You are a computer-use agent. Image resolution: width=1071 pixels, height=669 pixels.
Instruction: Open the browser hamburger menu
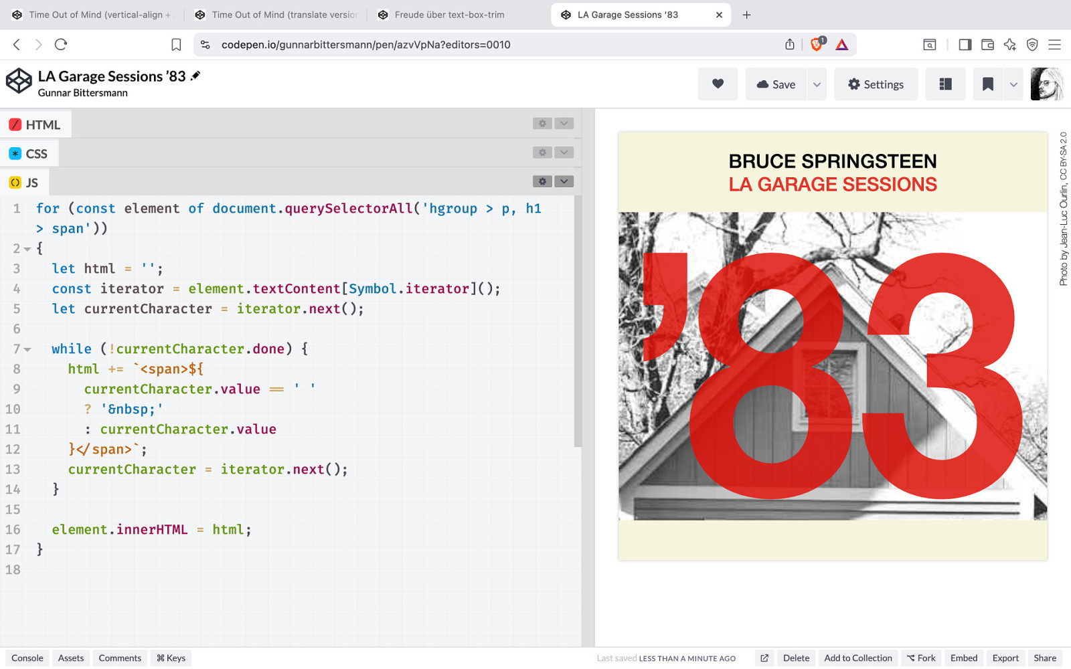click(x=1055, y=45)
